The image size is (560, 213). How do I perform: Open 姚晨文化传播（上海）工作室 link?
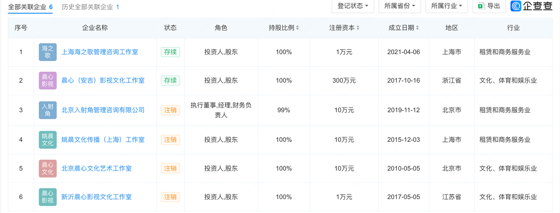103,140
